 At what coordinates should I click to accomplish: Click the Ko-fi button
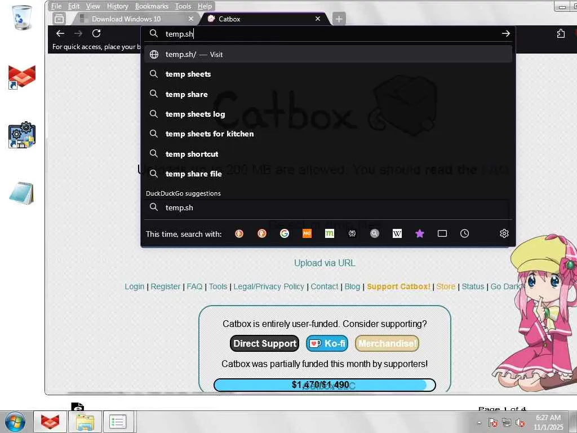click(327, 343)
